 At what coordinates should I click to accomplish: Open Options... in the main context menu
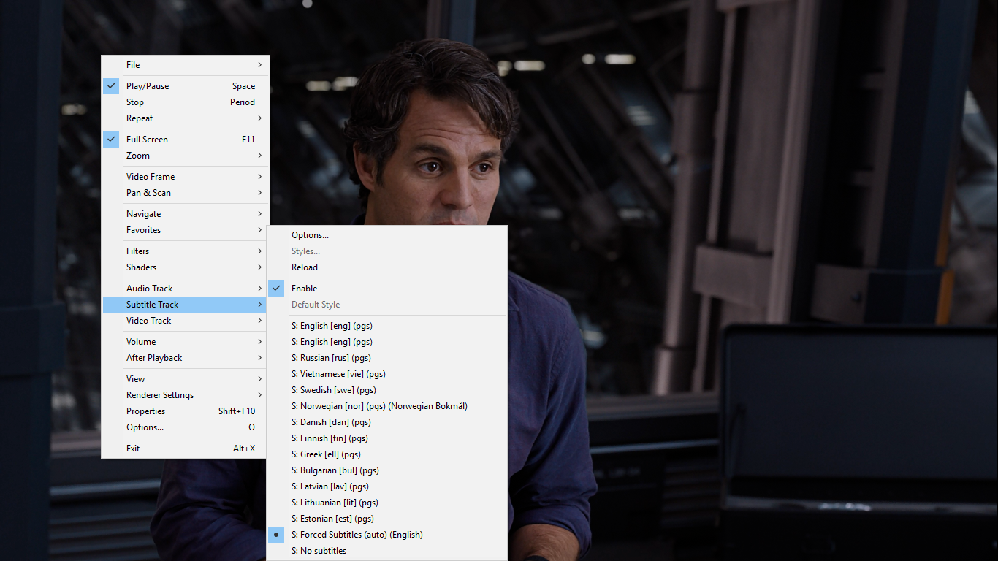click(x=185, y=427)
